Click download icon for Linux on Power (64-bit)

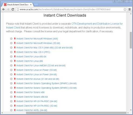click(x=15, y=74)
